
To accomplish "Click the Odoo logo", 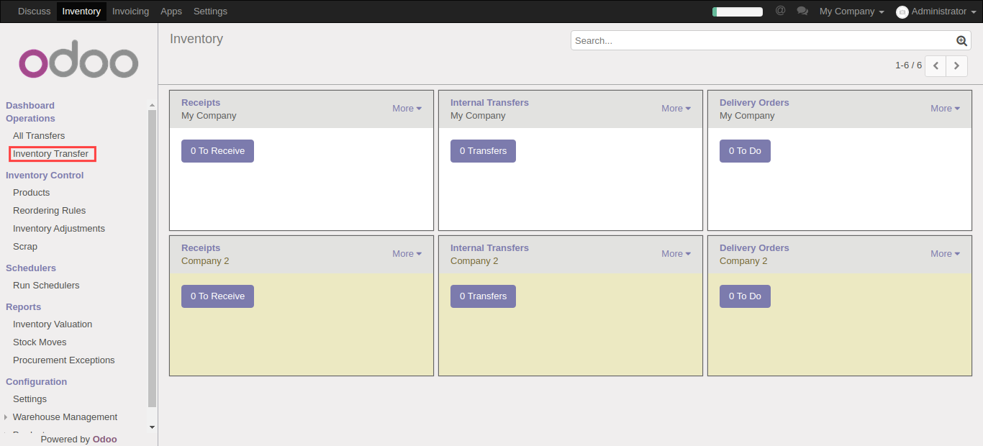I will click(x=78, y=63).
